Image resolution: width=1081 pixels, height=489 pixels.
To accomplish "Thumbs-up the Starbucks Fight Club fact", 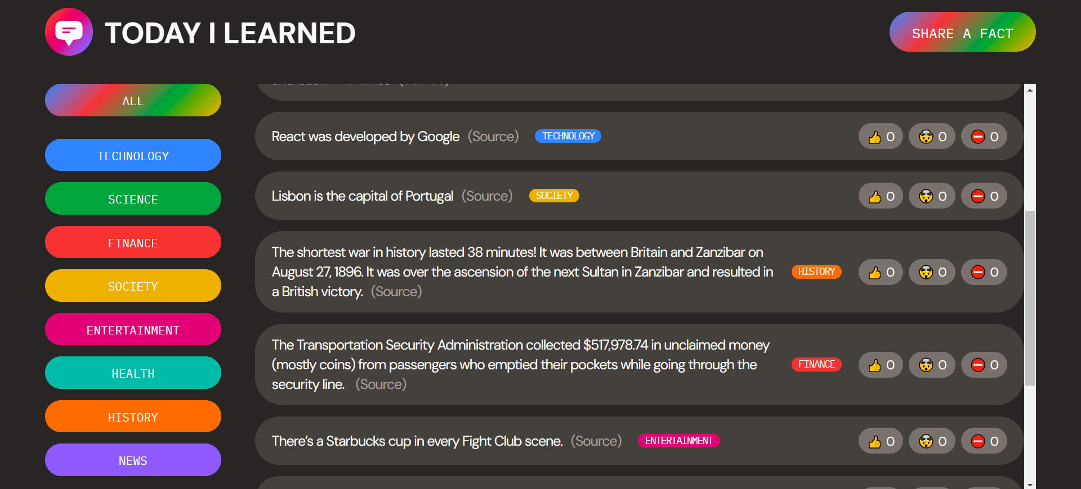I will (x=881, y=441).
